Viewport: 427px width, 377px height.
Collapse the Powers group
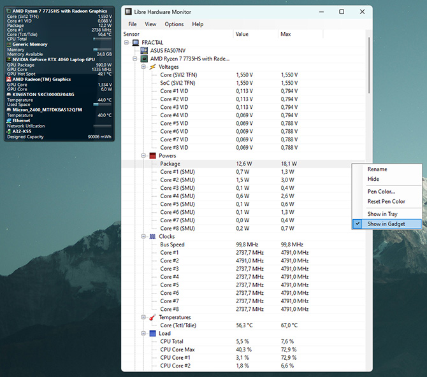[143, 155]
